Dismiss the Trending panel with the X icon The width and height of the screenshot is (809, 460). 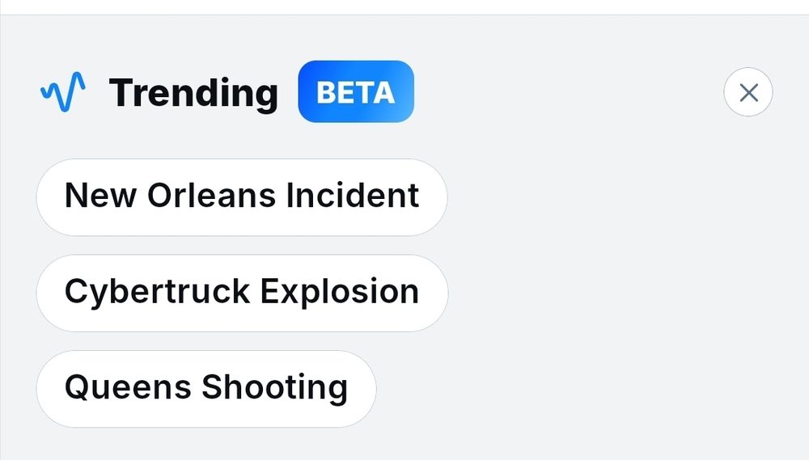point(748,92)
